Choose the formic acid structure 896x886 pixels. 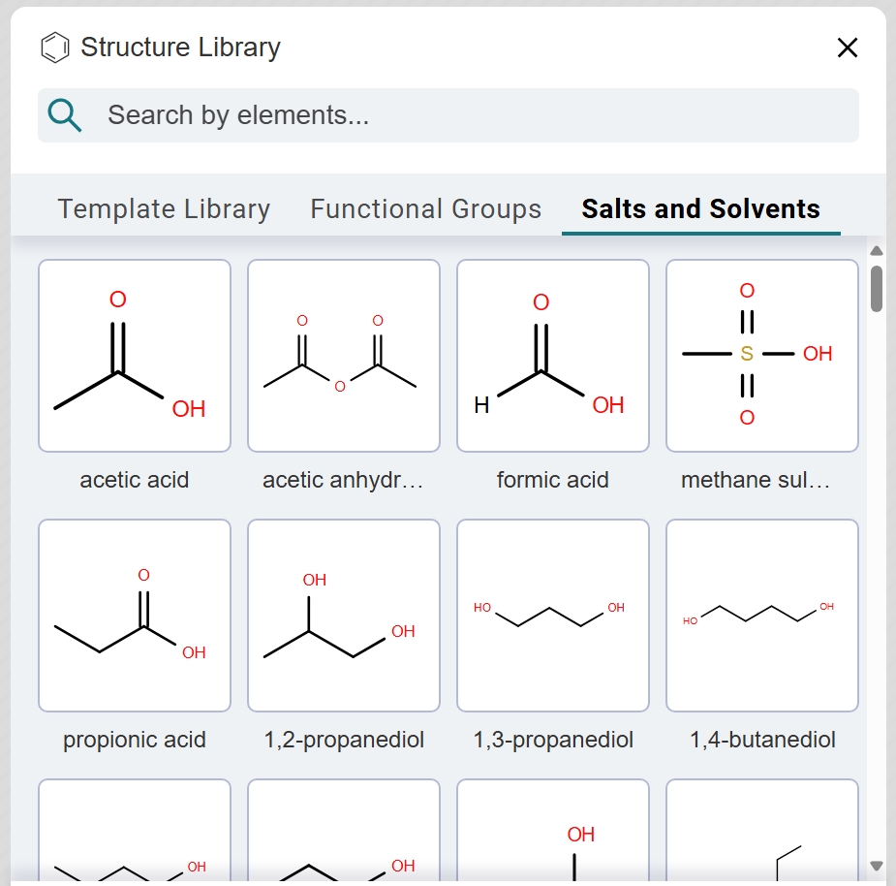tap(553, 356)
